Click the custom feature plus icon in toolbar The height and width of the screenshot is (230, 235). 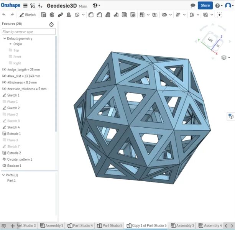point(219,15)
